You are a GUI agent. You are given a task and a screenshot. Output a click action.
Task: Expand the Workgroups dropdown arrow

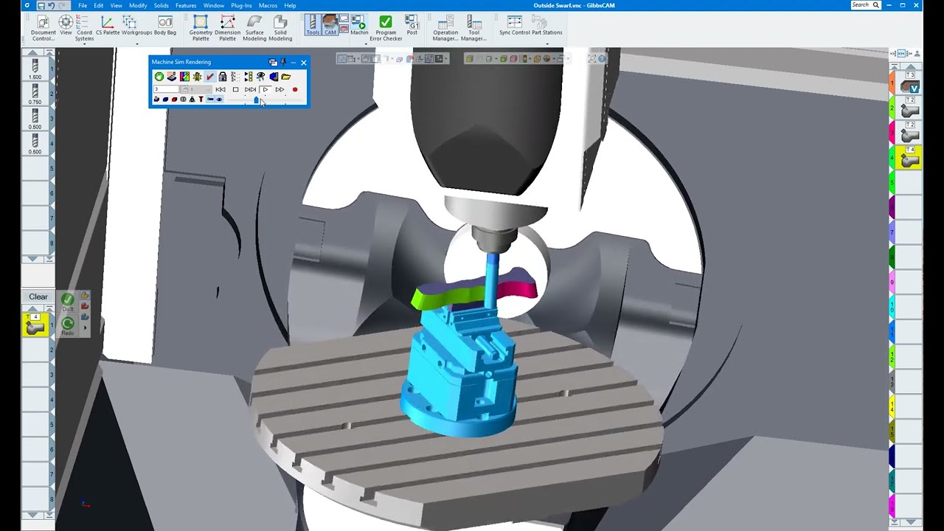click(x=136, y=44)
